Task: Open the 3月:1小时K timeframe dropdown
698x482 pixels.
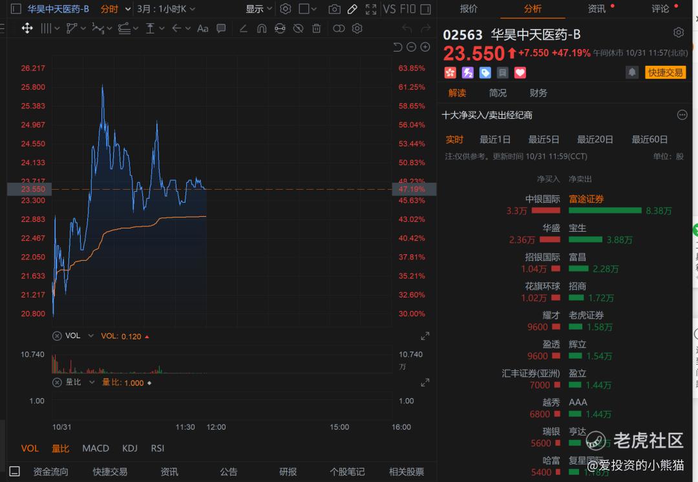Action: [x=166, y=9]
